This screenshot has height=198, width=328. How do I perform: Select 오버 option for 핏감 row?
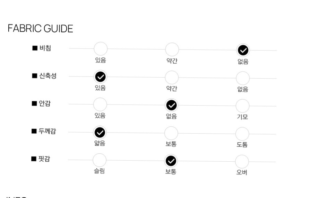click(x=242, y=162)
